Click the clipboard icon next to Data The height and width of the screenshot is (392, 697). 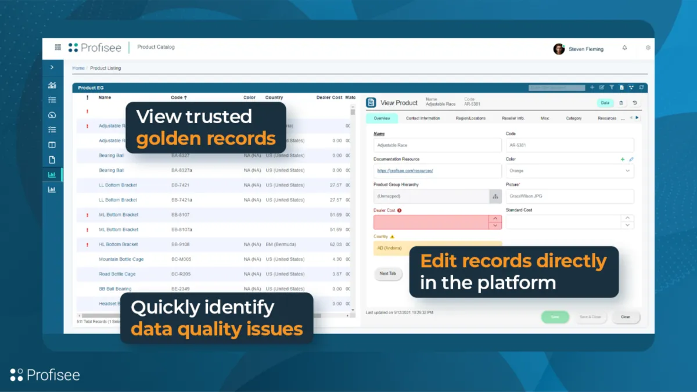pos(621,103)
